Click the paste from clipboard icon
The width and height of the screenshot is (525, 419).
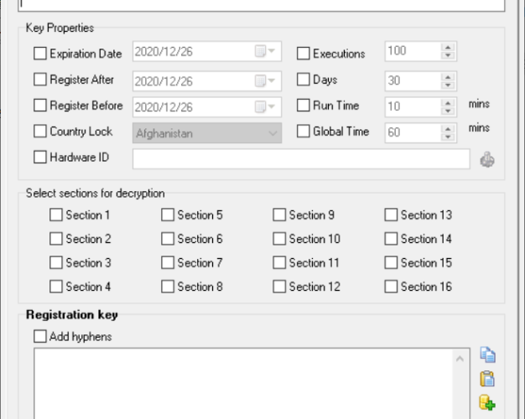(x=486, y=380)
